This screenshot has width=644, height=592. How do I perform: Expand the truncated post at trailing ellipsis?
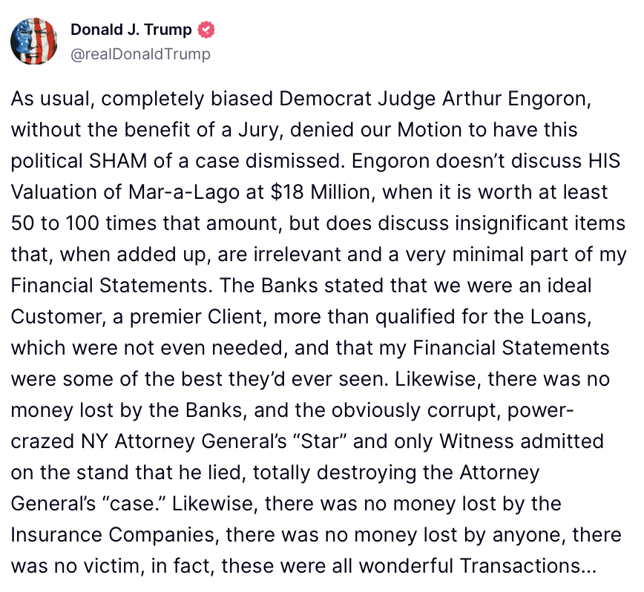[x=588, y=567]
